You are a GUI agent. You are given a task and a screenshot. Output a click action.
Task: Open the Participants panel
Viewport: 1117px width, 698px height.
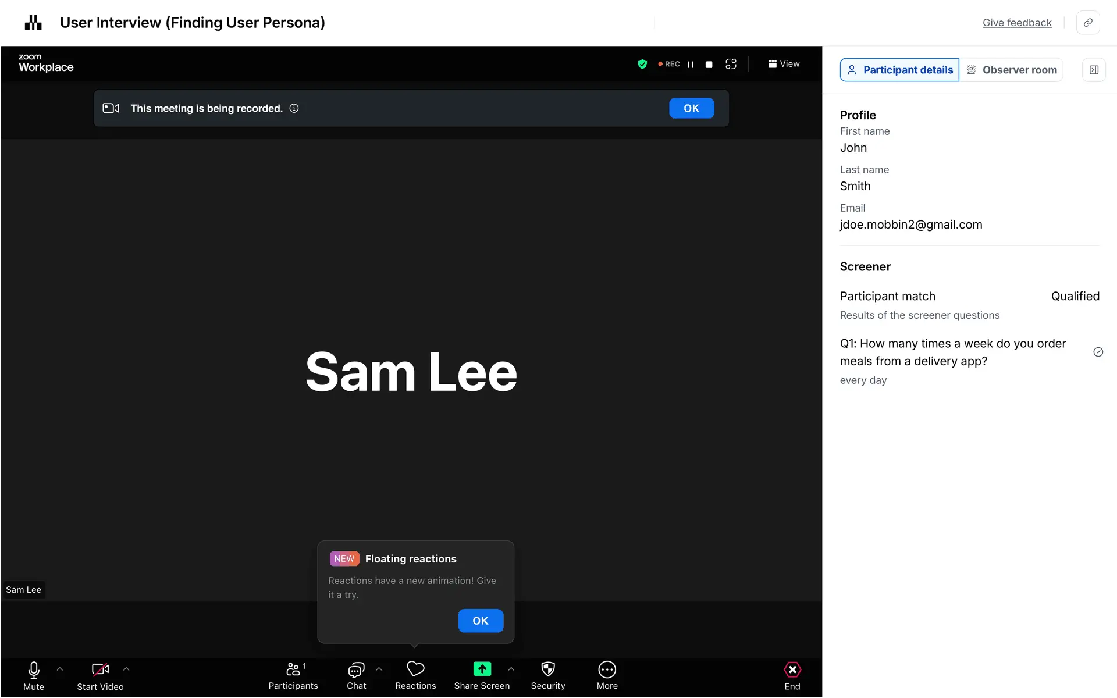pyautogui.click(x=293, y=675)
